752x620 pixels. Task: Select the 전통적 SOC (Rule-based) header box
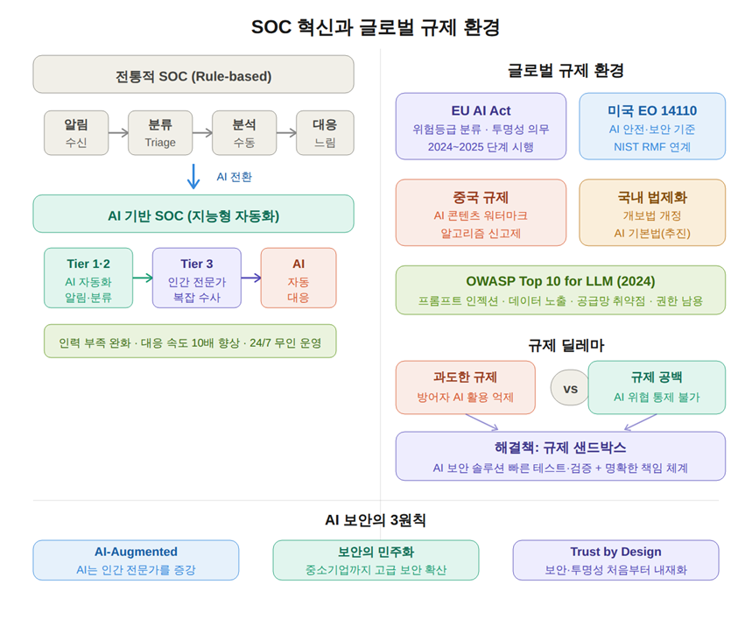tap(193, 75)
